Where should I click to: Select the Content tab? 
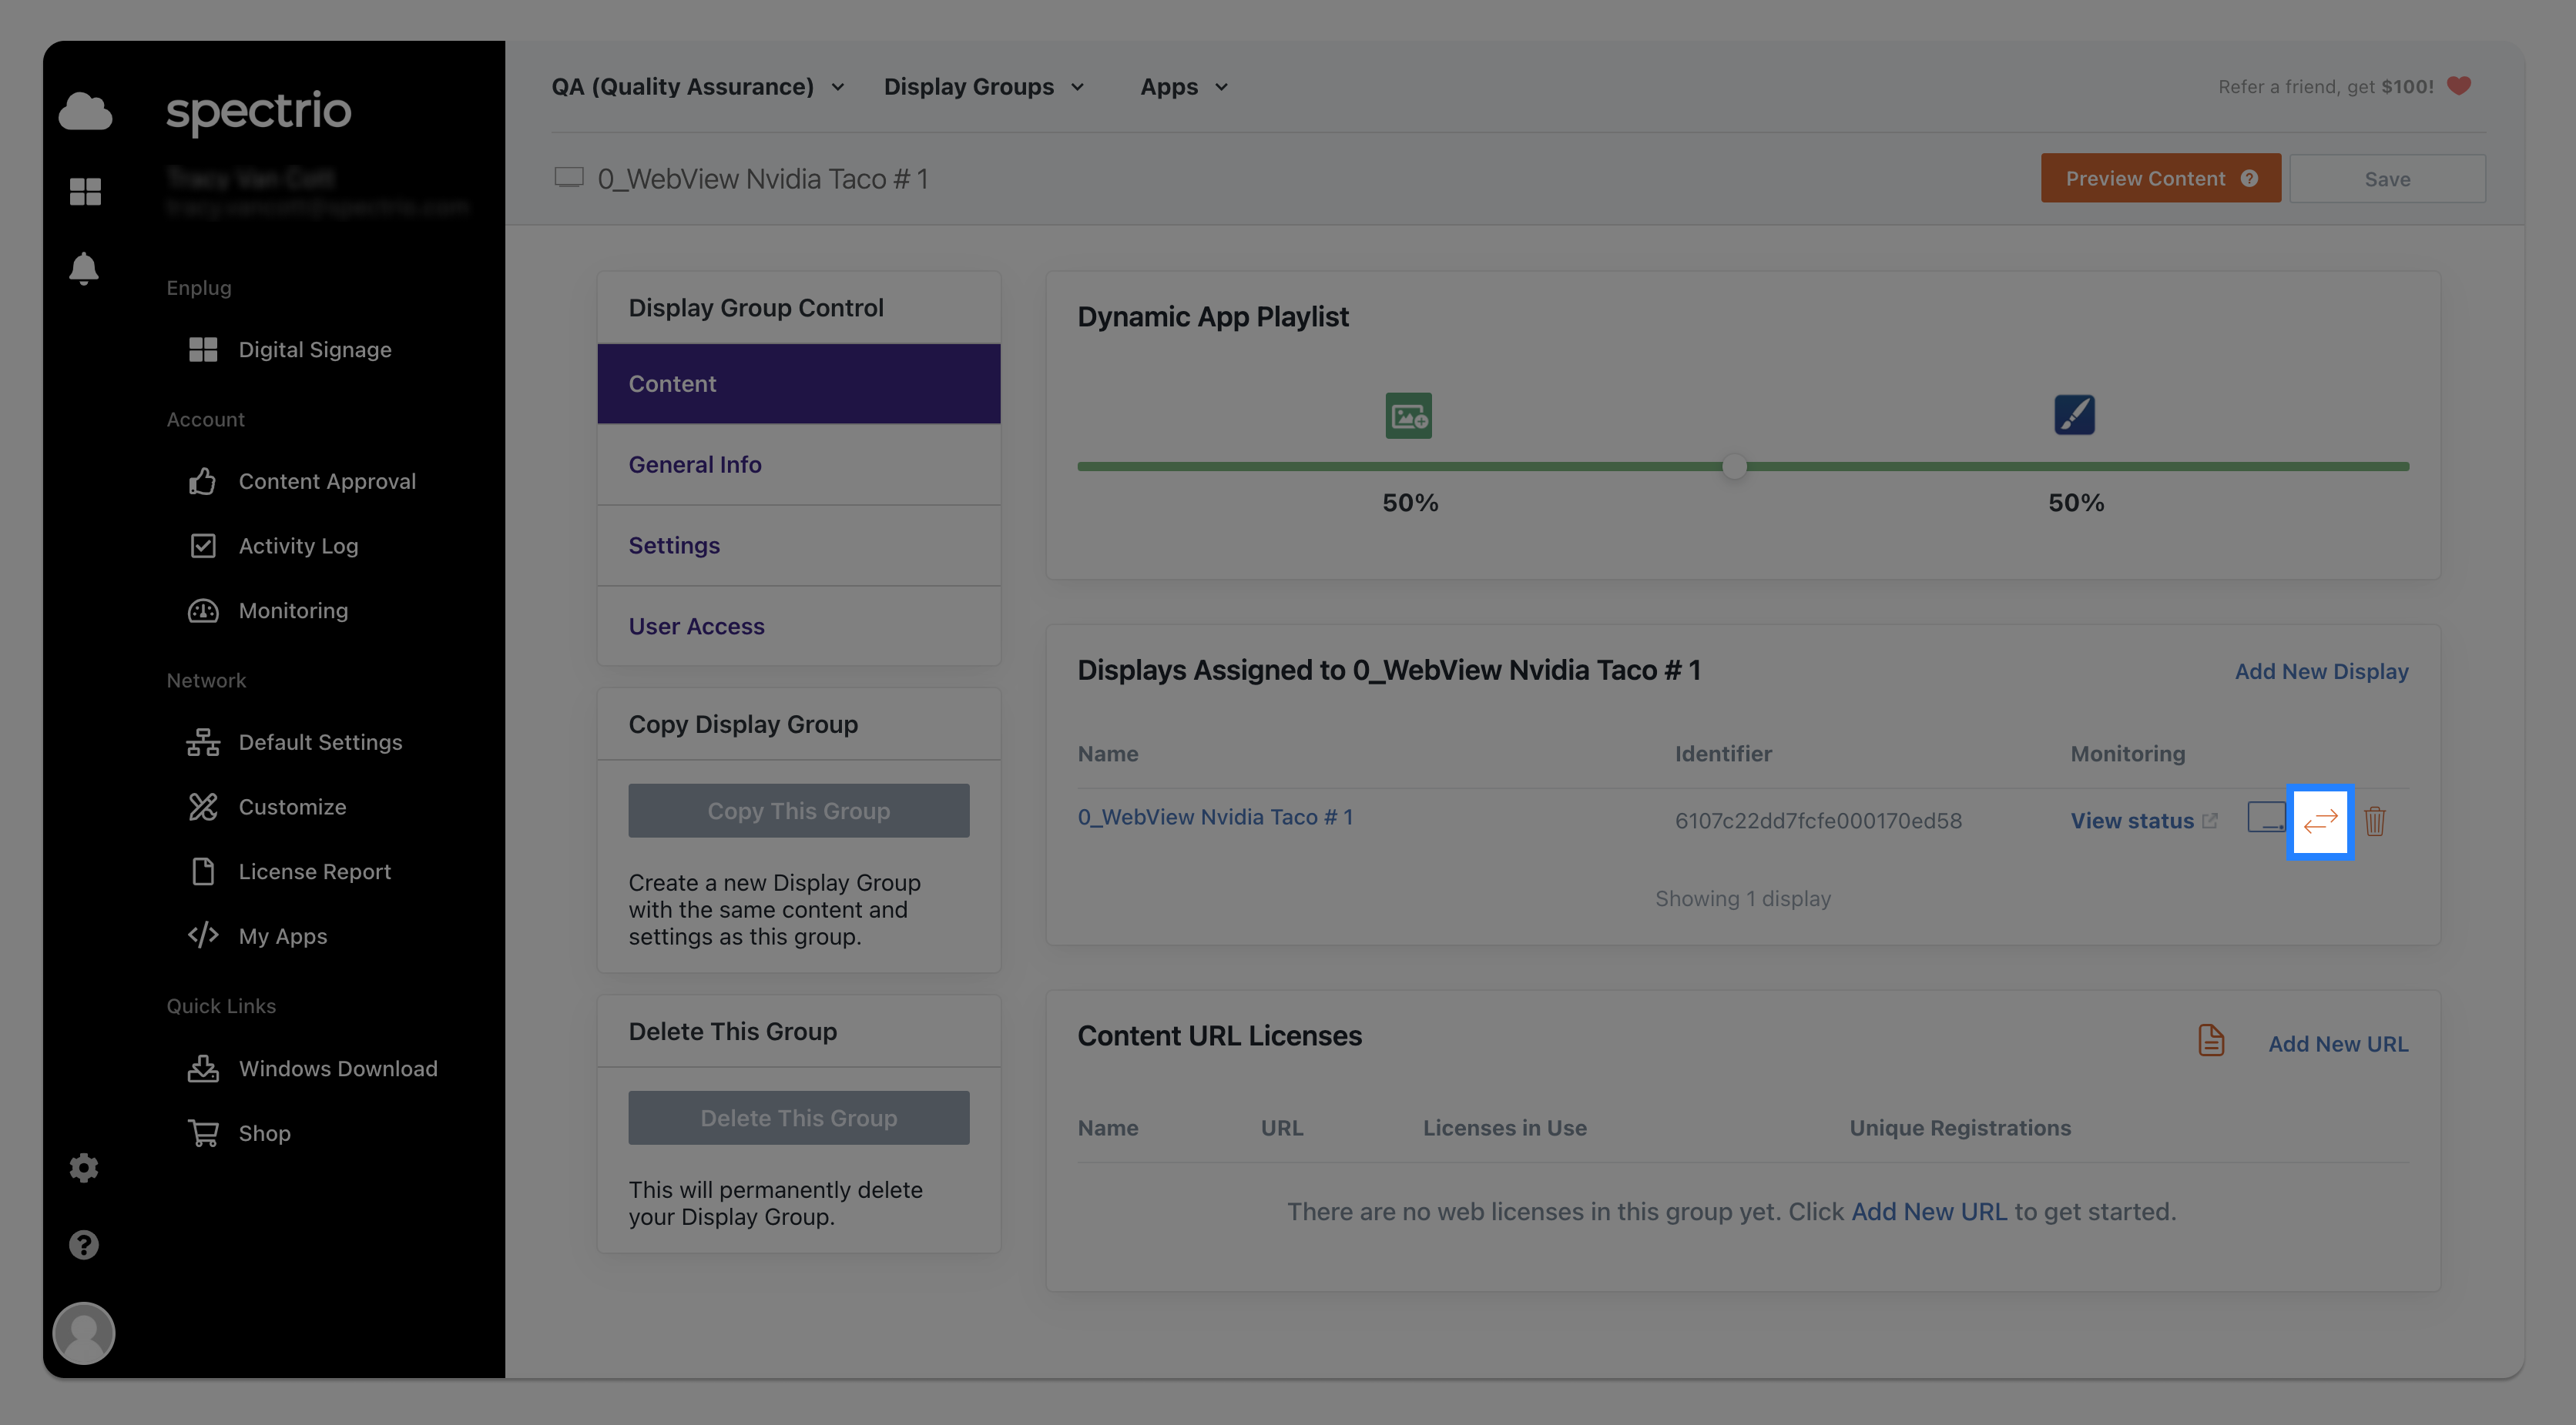798,383
